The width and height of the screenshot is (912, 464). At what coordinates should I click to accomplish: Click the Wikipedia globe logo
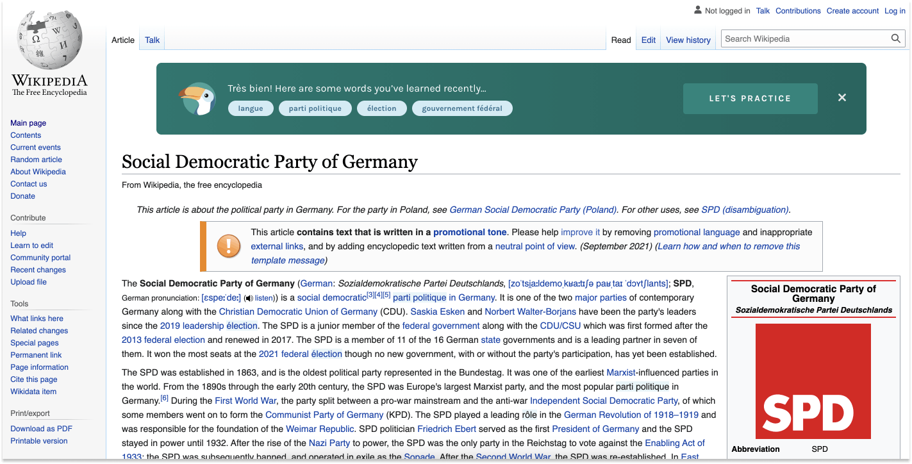(x=49, y=40)
